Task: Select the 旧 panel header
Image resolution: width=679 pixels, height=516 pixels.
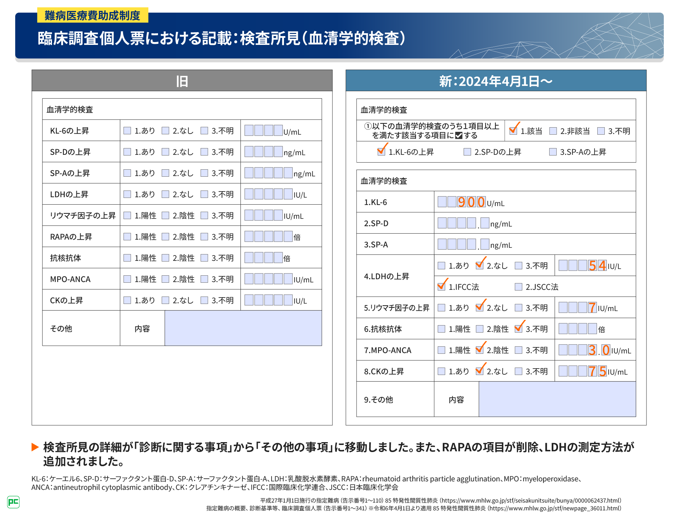Action: tap(182, 81)
